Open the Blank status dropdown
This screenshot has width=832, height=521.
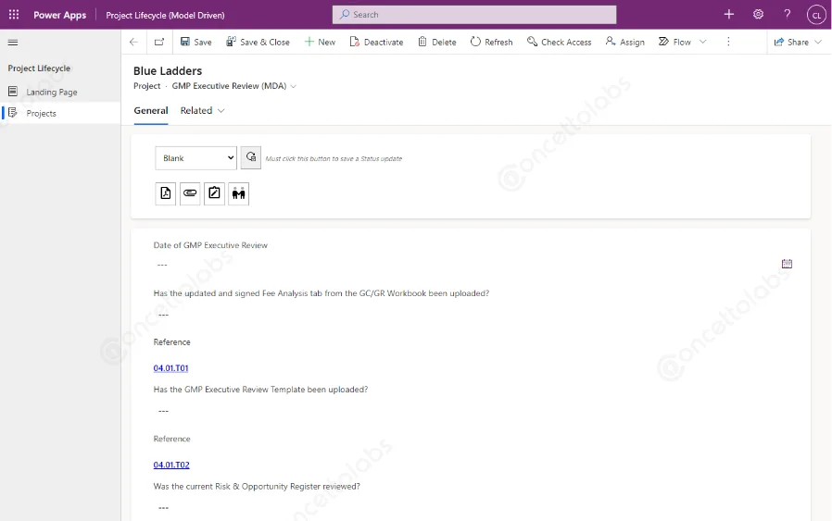point(195,158)
